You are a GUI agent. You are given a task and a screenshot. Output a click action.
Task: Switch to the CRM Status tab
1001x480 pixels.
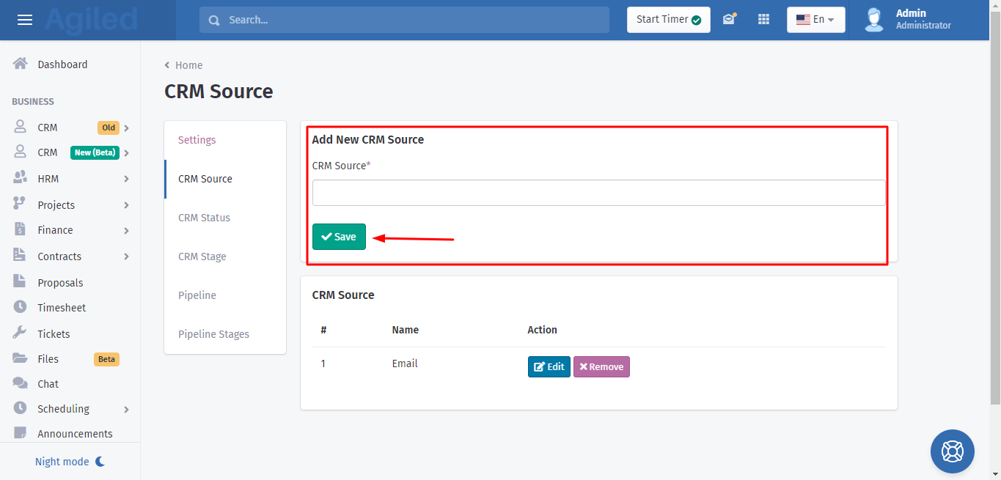point(204,218)
